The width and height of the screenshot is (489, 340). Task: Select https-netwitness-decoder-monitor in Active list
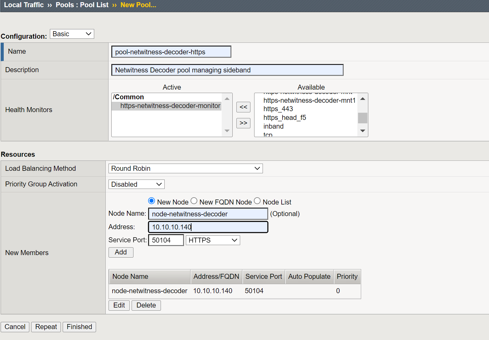click(x=170, y=106)
